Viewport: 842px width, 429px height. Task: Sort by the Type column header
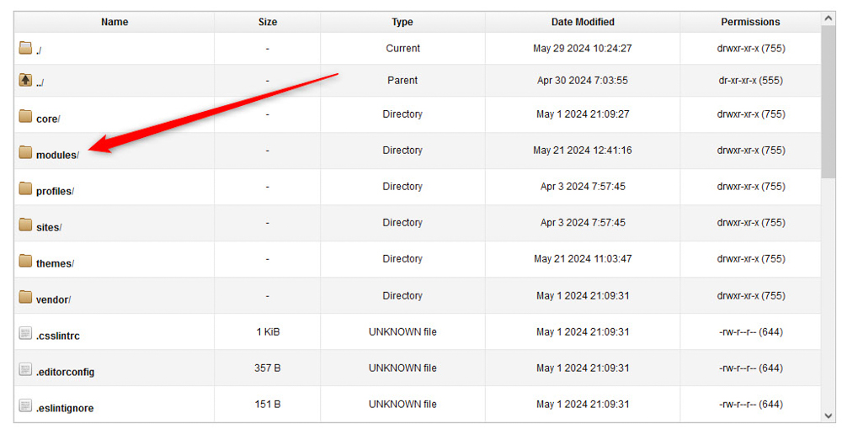tap(402, 22)
